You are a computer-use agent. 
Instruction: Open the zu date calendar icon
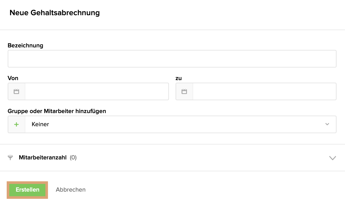(x=184, y=91)
